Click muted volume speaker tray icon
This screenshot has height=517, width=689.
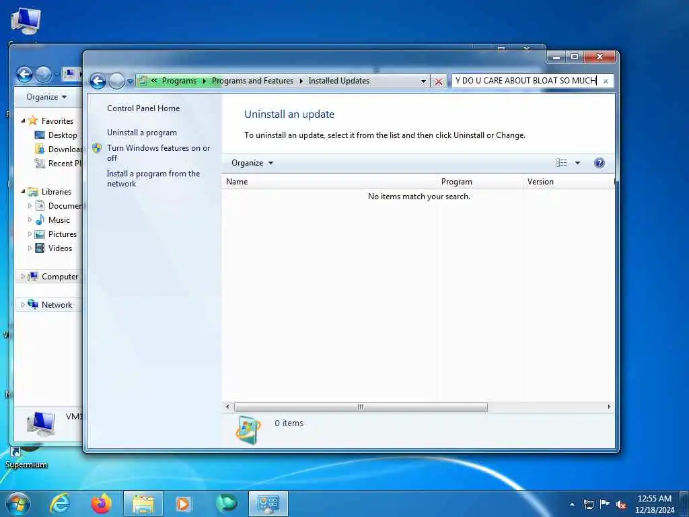(621, 505)
